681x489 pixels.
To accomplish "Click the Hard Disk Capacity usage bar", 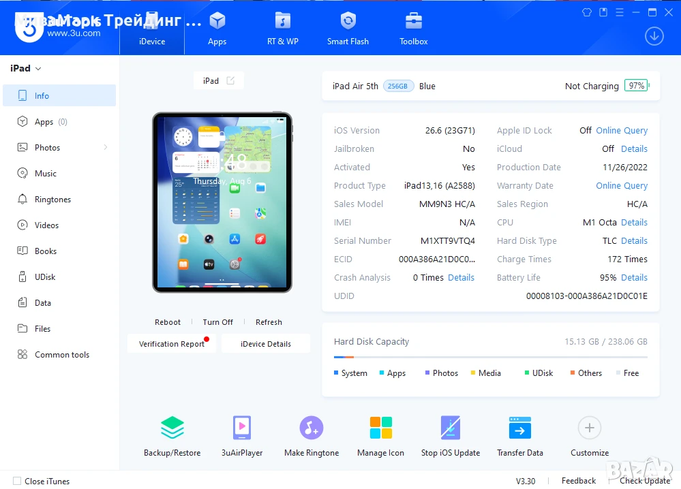I will [490, 357].
